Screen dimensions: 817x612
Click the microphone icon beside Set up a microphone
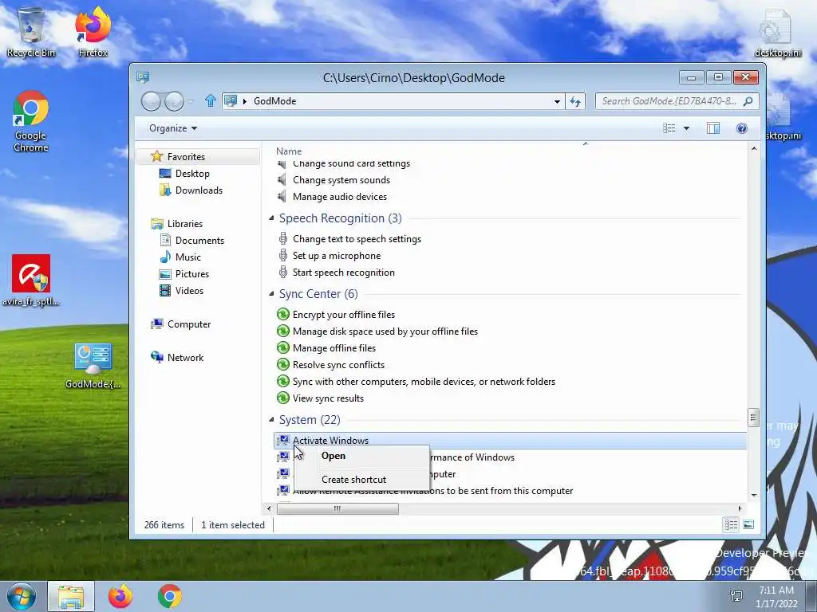point(283,256)
